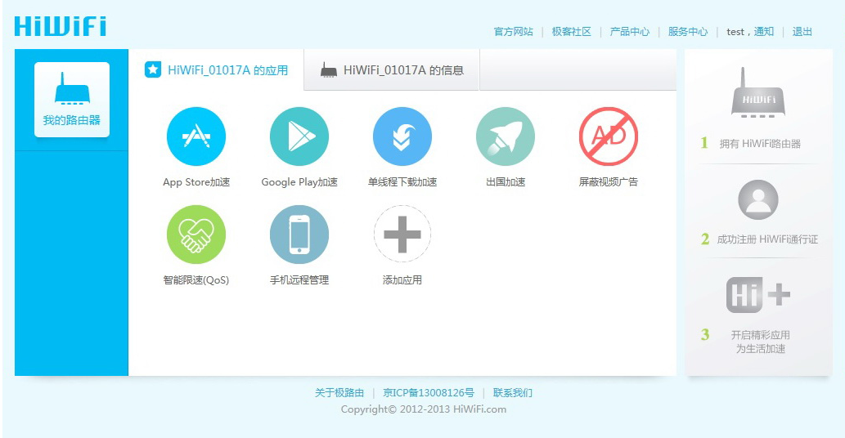Open the 智能限速(QoS) handshake icon

pos(196,234)
